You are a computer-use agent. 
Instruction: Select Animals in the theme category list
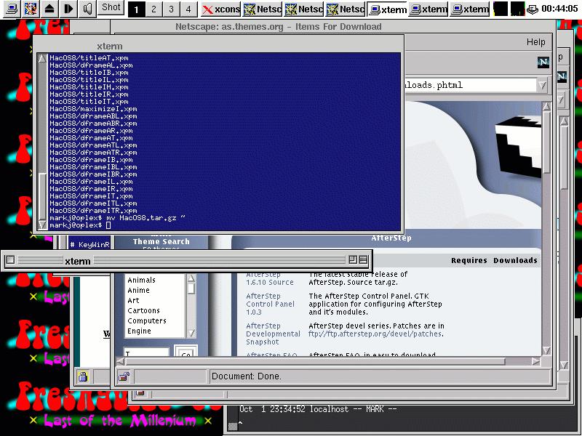point(141,280)
